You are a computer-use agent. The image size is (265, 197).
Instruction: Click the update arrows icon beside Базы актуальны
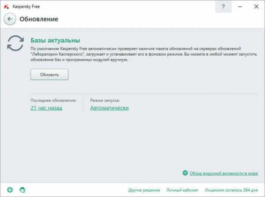click(15, 43)
